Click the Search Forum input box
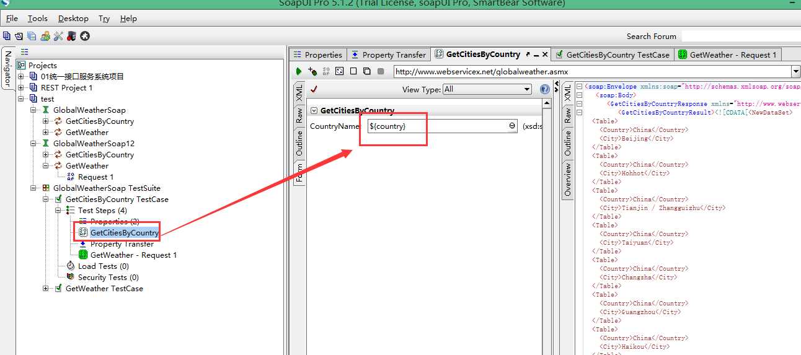 741,36
